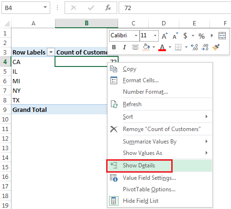The image size is (231, 209).
Task: Apply the red Font Color icon
Action: pyautogui.click(x=162, y=47)
